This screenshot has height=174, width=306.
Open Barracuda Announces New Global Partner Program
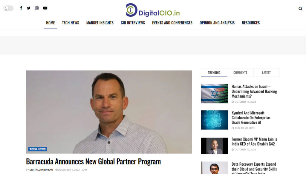[x=93, y=161]
